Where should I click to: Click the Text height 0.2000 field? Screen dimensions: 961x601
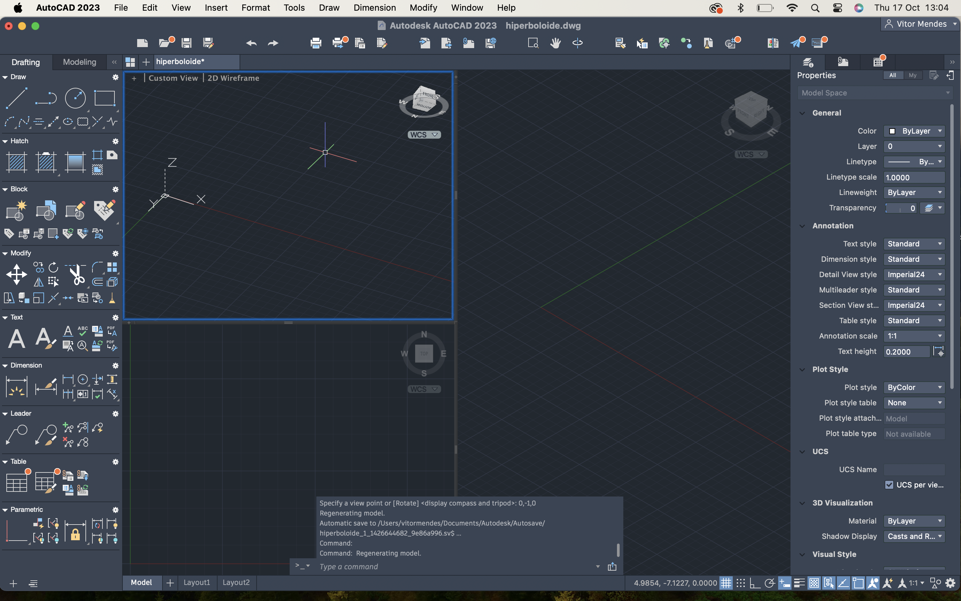coord(906,352)
